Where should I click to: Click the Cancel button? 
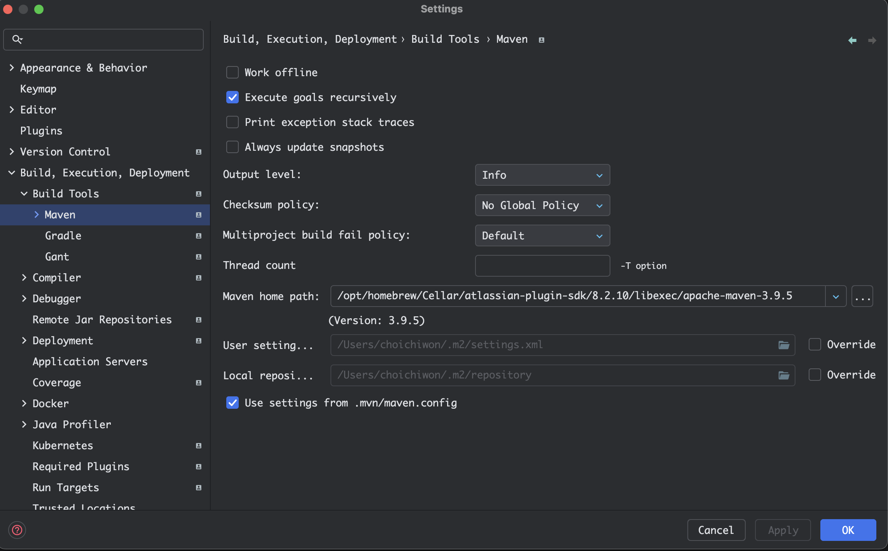point(716,530)
